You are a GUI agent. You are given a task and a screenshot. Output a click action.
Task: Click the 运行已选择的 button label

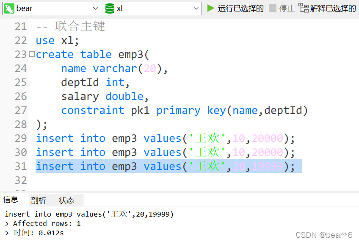240,8
